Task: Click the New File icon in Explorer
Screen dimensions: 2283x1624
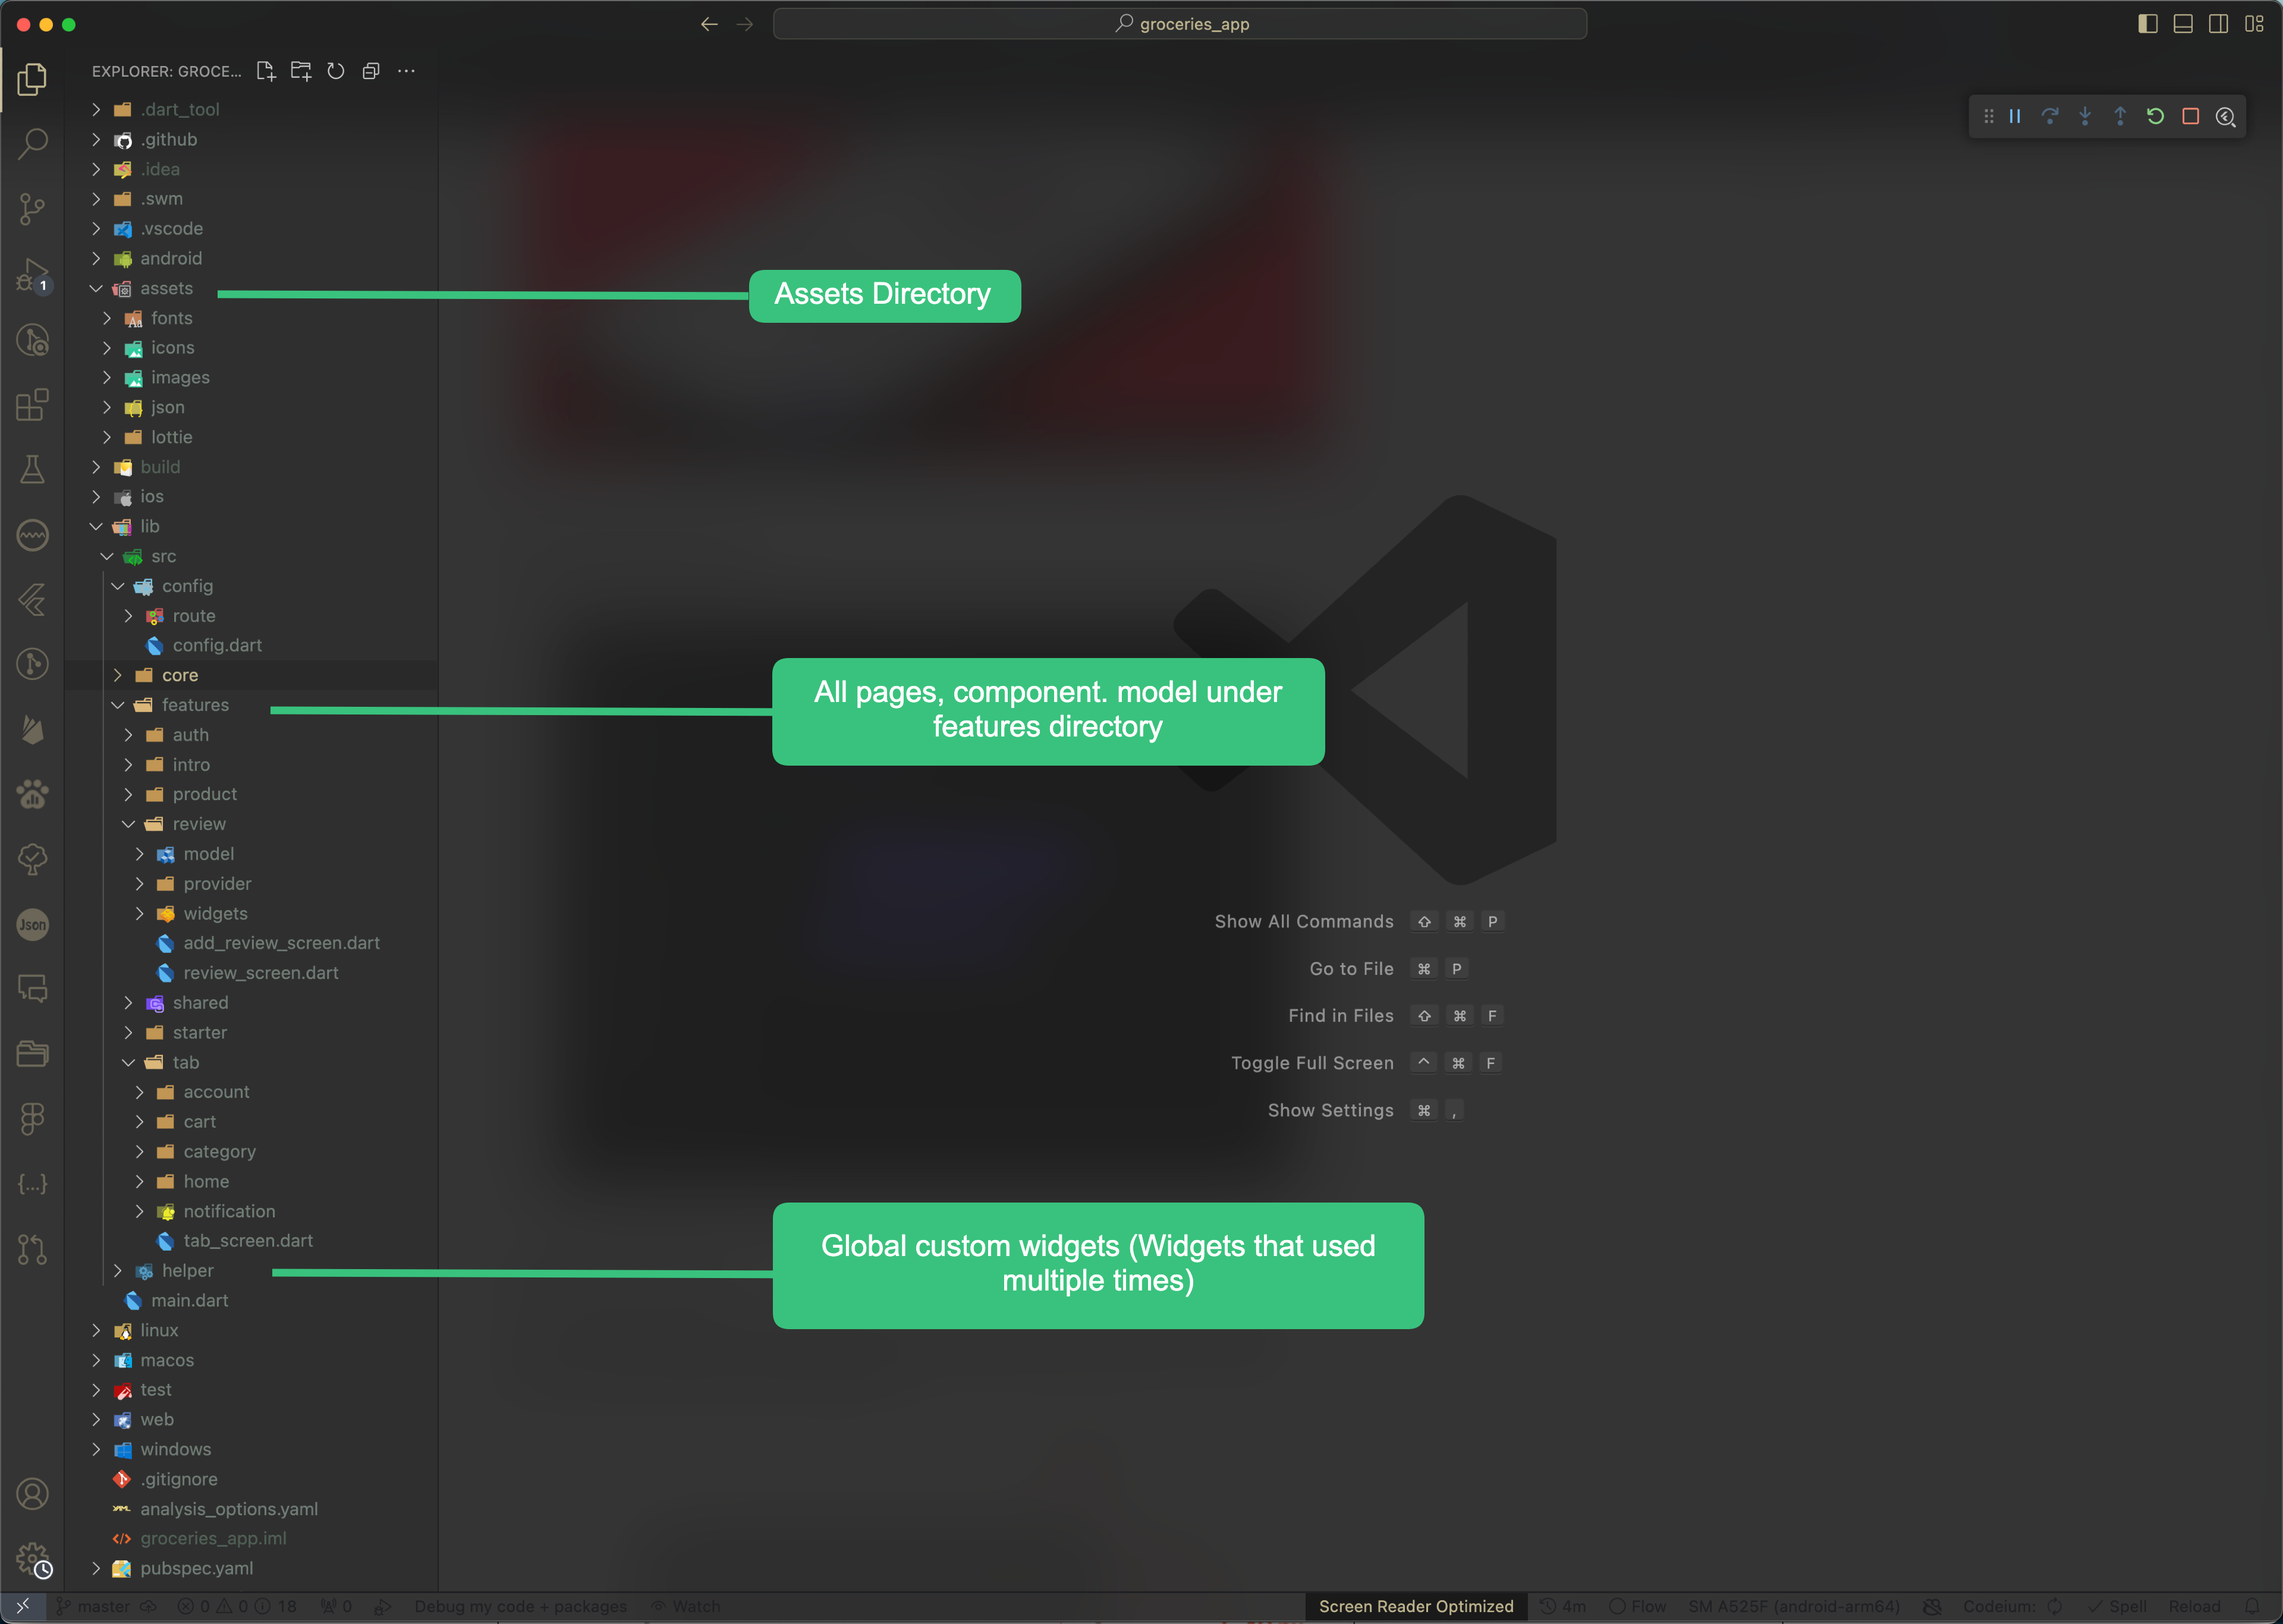Action: pos(265,71)
